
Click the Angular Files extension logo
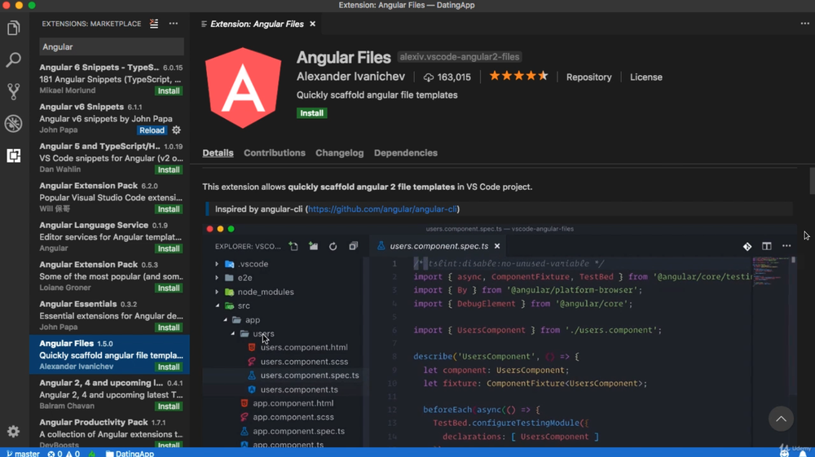(243, 87)
